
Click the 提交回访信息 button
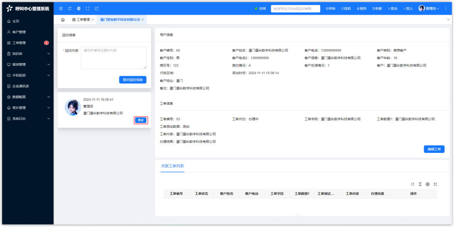(x=133, y=80)
